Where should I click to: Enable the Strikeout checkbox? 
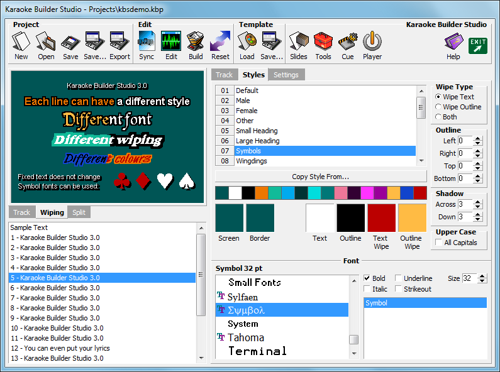click(398, 289)
